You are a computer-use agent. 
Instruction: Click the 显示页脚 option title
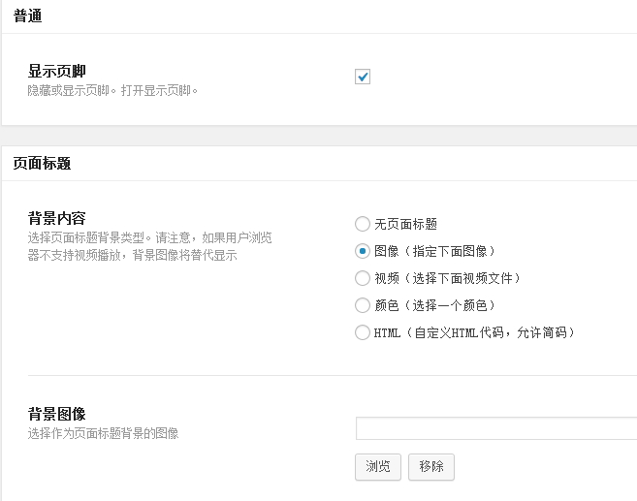pyautogui.click(x=57, y=71)
